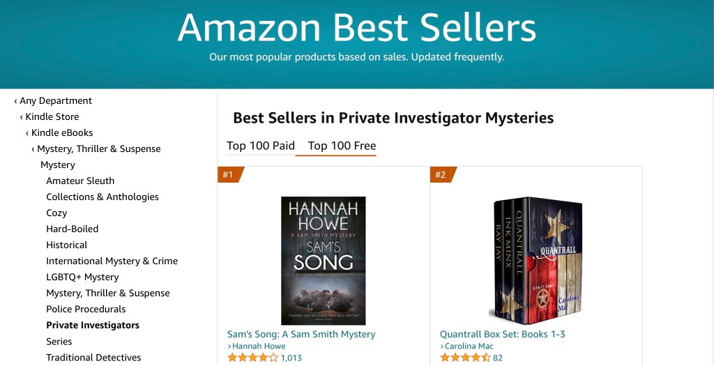Click the star rating for Sam's Song

coord(252,358)
